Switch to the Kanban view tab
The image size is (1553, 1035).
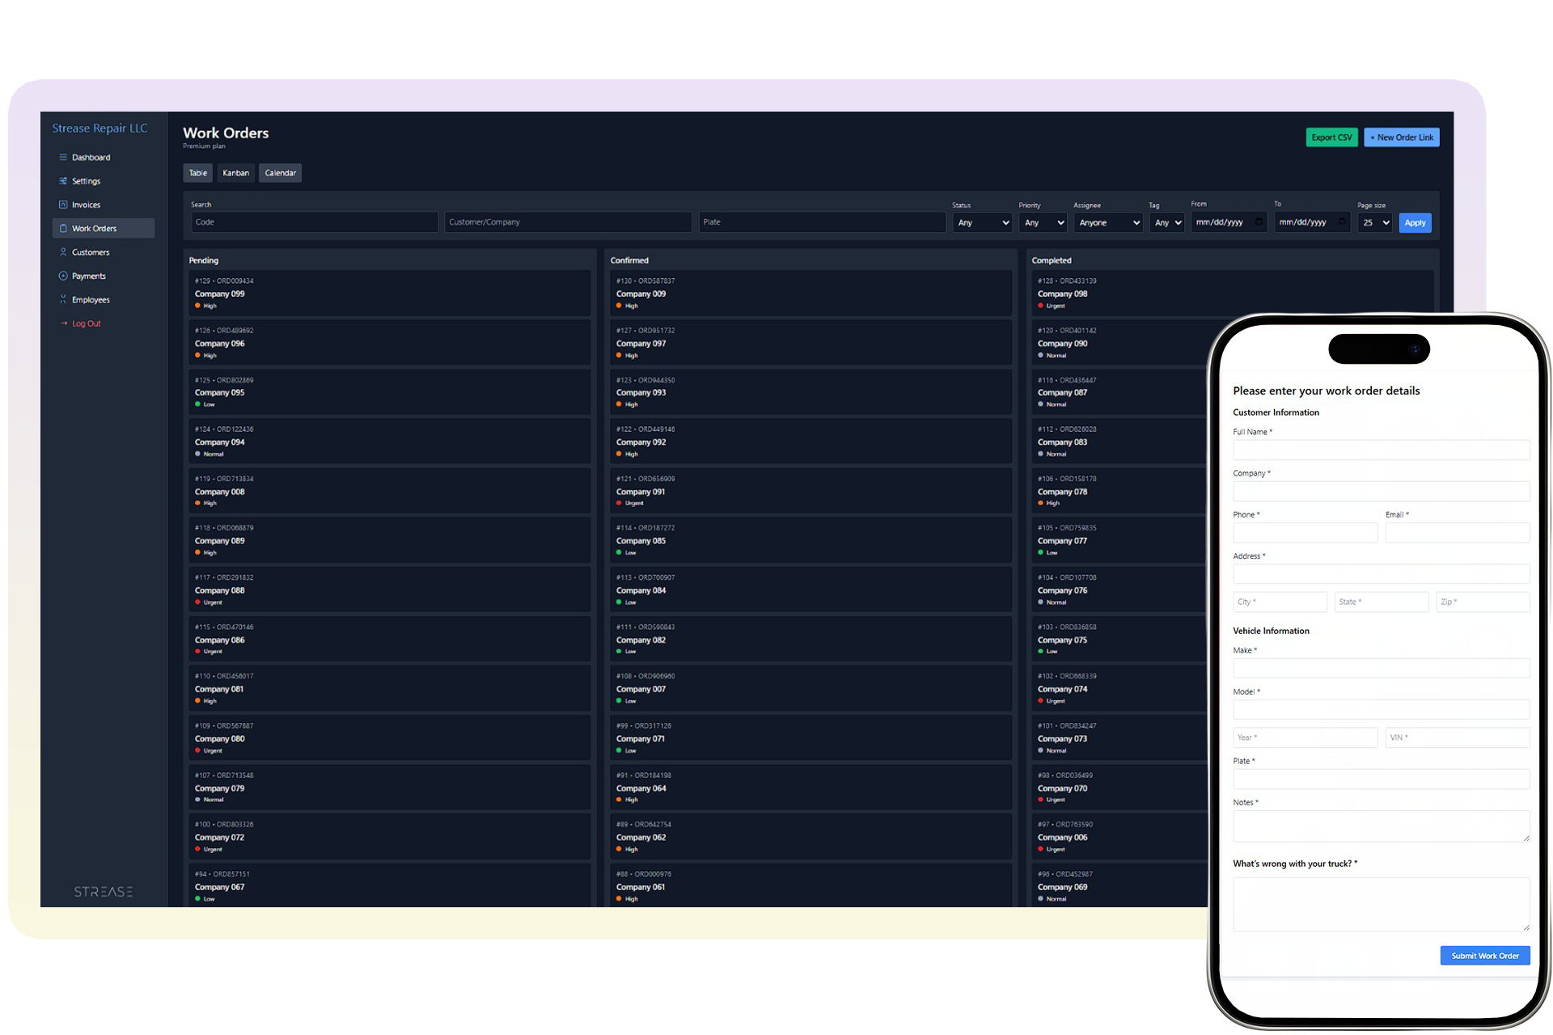pyautogui.click(x=236, y=173)
